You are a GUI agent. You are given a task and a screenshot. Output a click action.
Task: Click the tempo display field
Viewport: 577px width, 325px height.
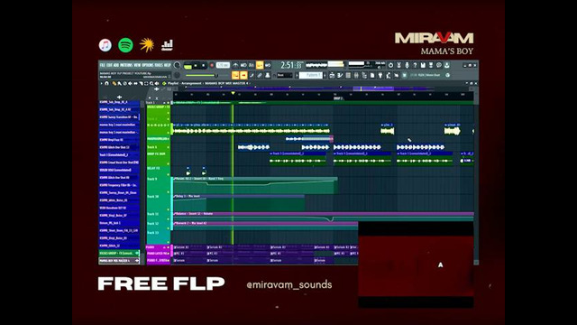point(223,65)
